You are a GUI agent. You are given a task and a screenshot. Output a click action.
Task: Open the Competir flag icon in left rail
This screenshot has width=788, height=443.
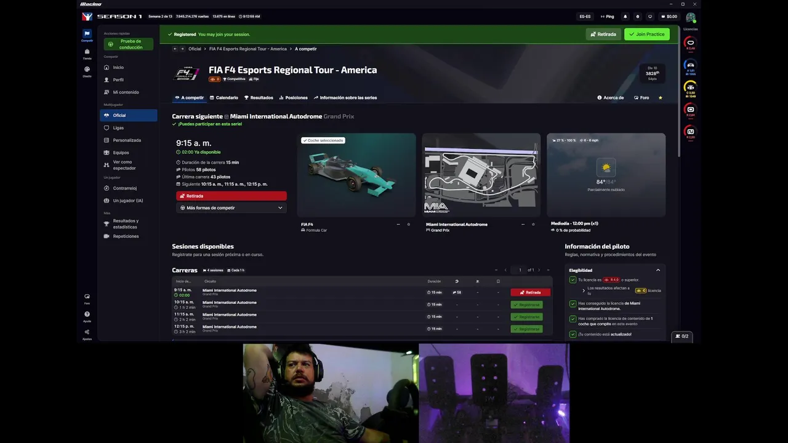[87, 34]
